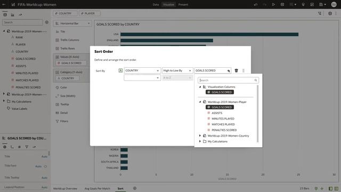This screenshot has height=192, width=341.
Task: Open Analytics trend tab in properties panel
Action: [x=34, y=147]
